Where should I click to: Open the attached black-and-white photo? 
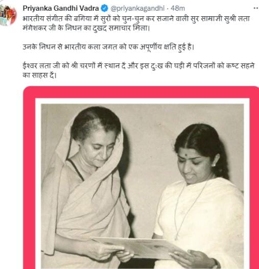pyautogui.click(x=142, y=186)
